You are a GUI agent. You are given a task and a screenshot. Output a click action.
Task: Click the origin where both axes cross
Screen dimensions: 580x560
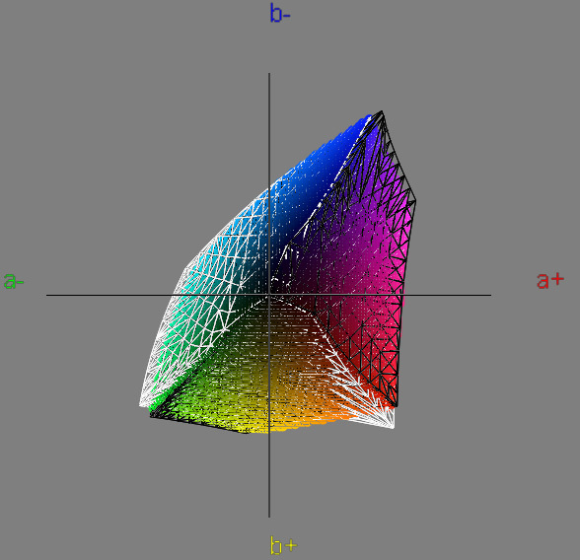(x=269, y=295)
